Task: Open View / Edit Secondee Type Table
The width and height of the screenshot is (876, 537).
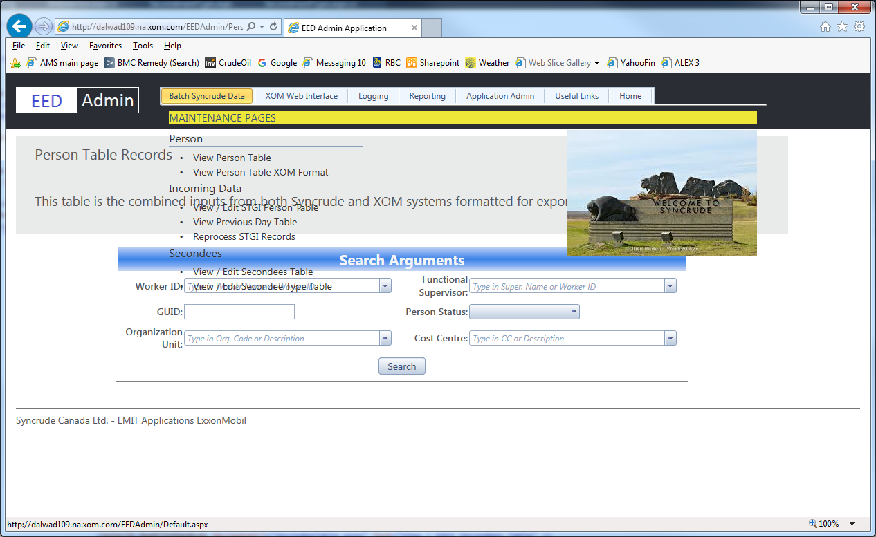Action: [x=262, y=286]
